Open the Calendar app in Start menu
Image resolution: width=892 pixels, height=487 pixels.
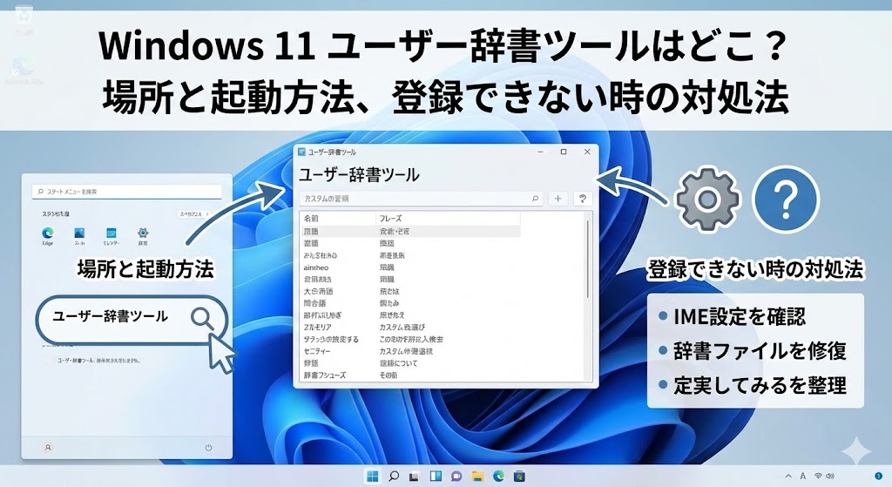point(111,235)
